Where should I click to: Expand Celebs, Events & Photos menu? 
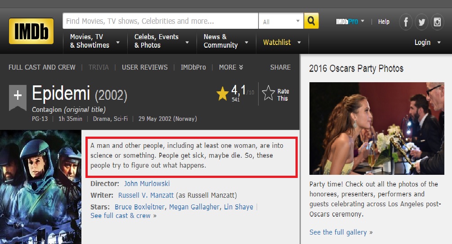pos(162,41)
